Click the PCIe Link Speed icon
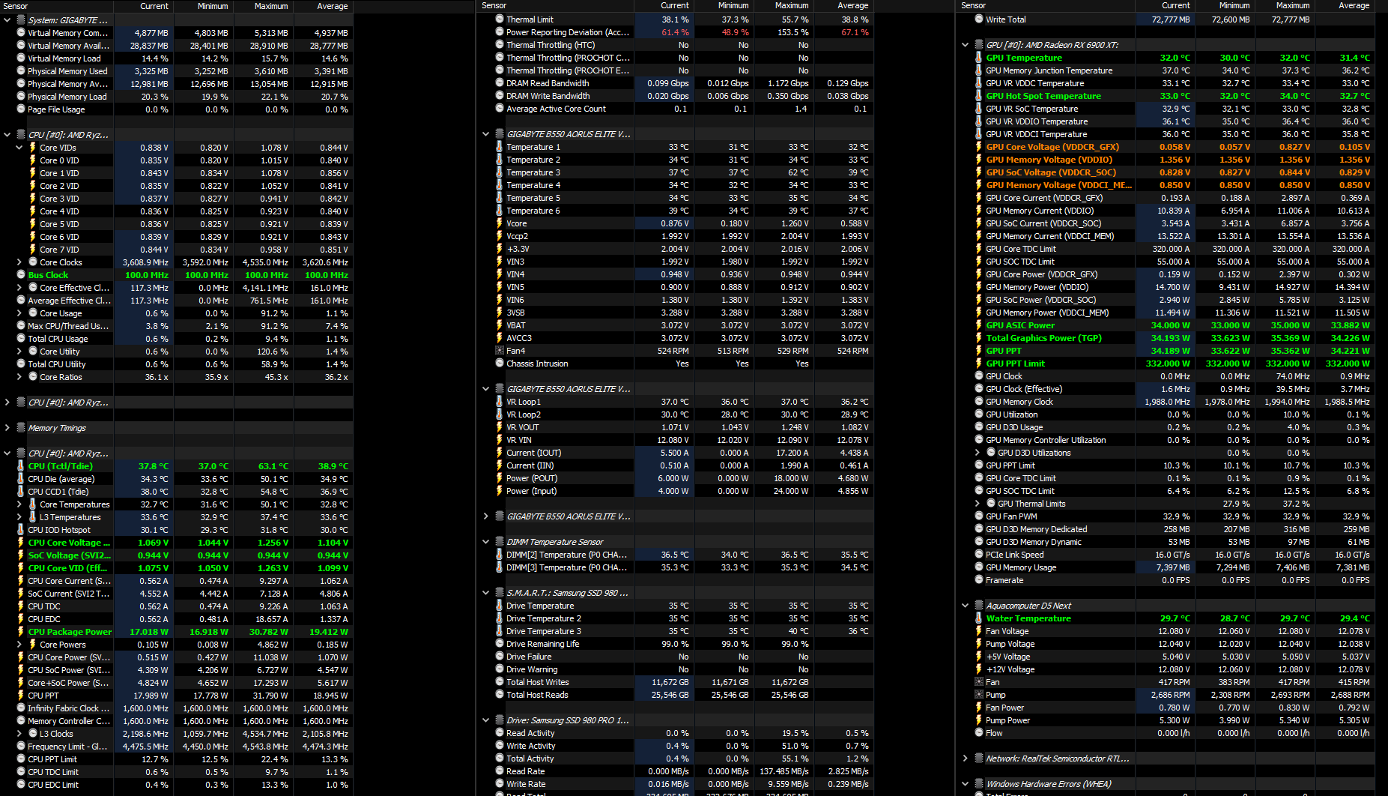 click(x=979, y=555)
